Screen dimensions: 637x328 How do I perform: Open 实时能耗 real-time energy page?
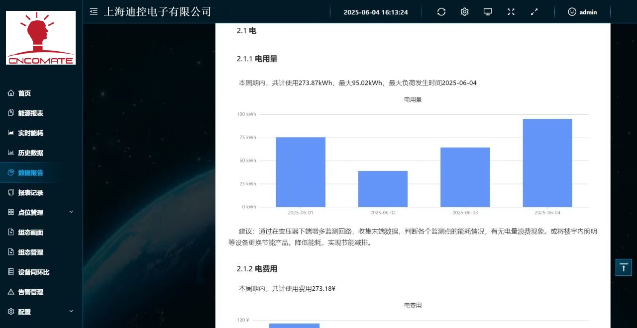pos(30,133)
